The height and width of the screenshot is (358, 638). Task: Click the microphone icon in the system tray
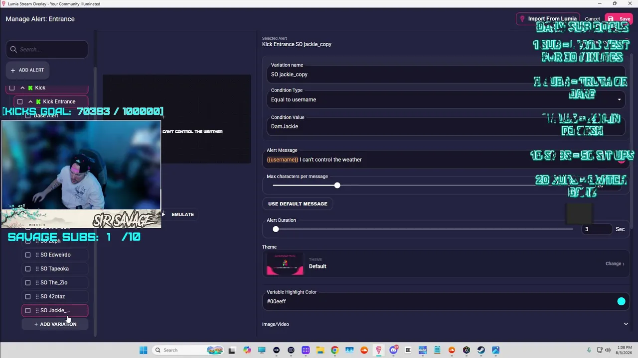[x=589, y=350]
